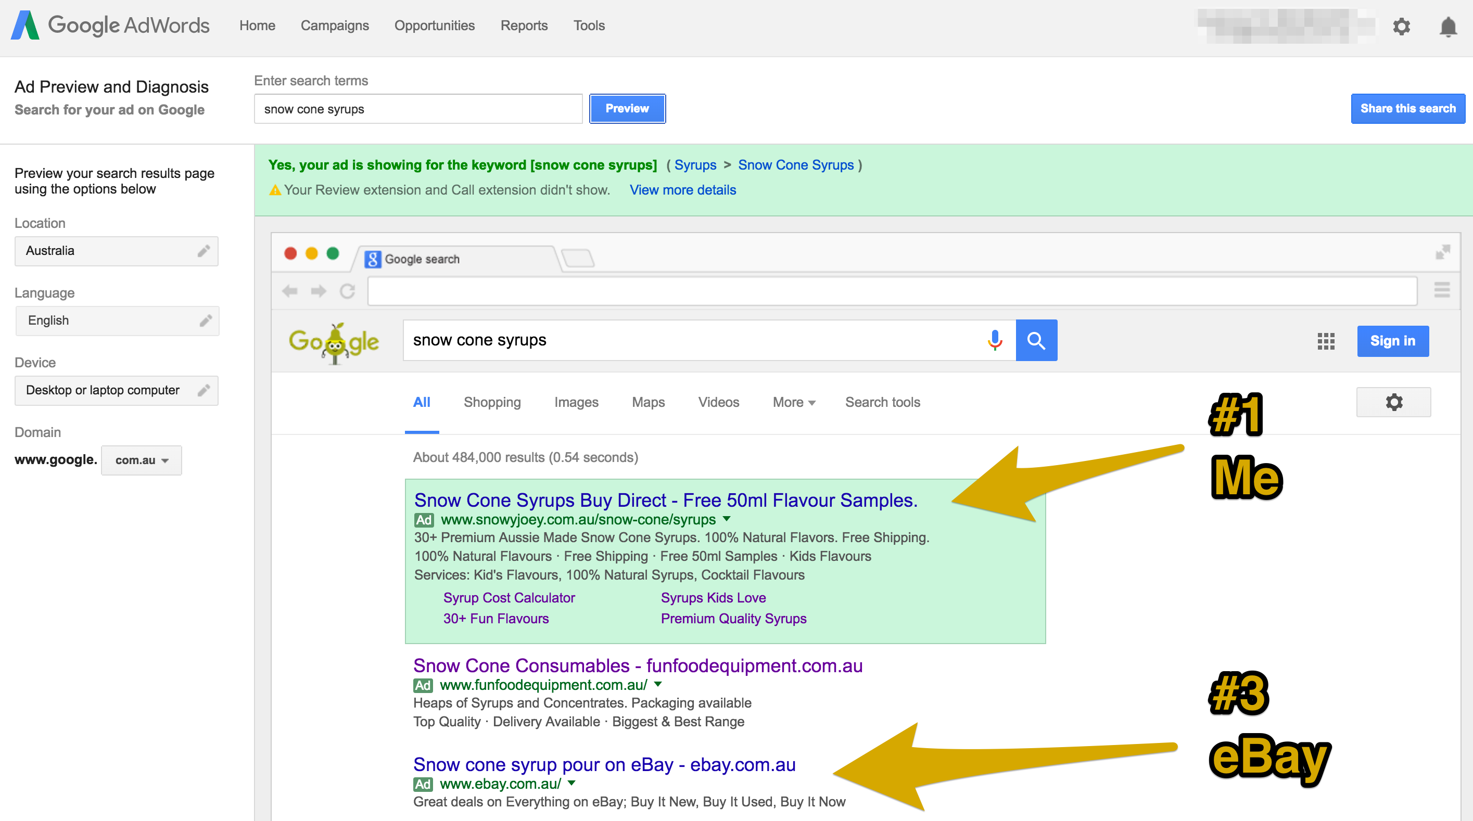Screen dimensions: 1473x821
Task: Open Search tools
Action: pyautogui.click(x=882, y=403)
